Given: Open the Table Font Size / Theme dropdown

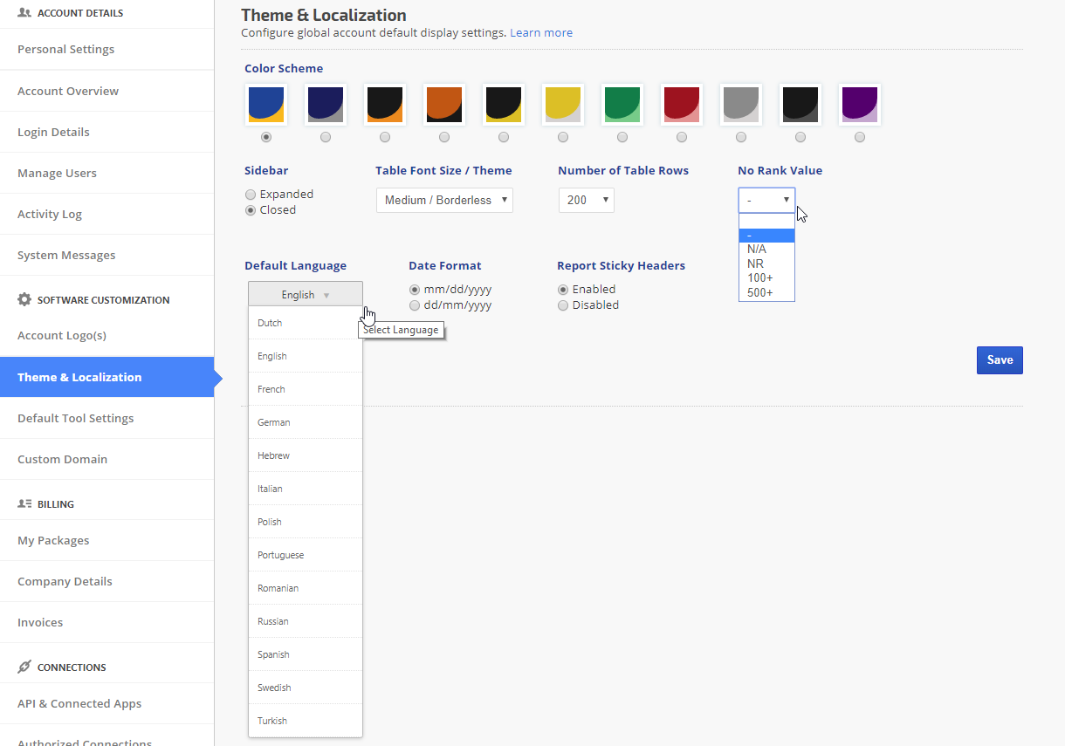Looking at the screenshot, I should coord(444,200).
